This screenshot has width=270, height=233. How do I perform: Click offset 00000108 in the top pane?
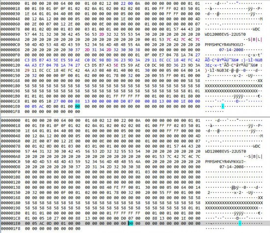point(10,60)
